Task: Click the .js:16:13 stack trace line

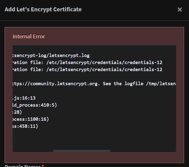Action: 24,98
